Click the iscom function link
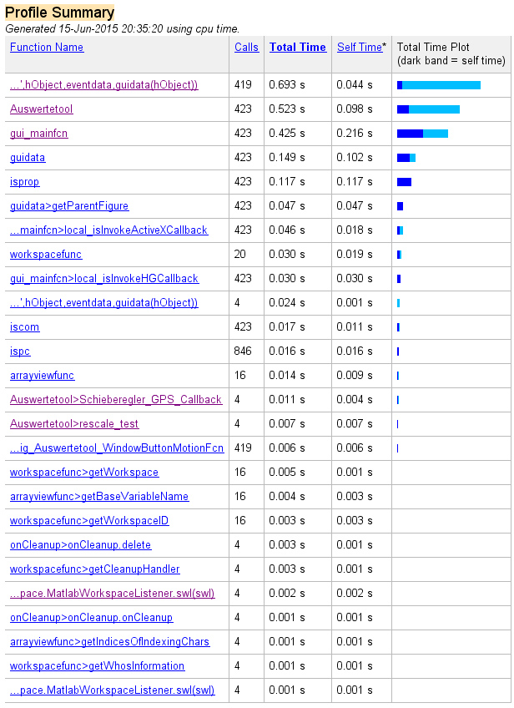Viewport: 514px width, 708px height. pos(24,327)
